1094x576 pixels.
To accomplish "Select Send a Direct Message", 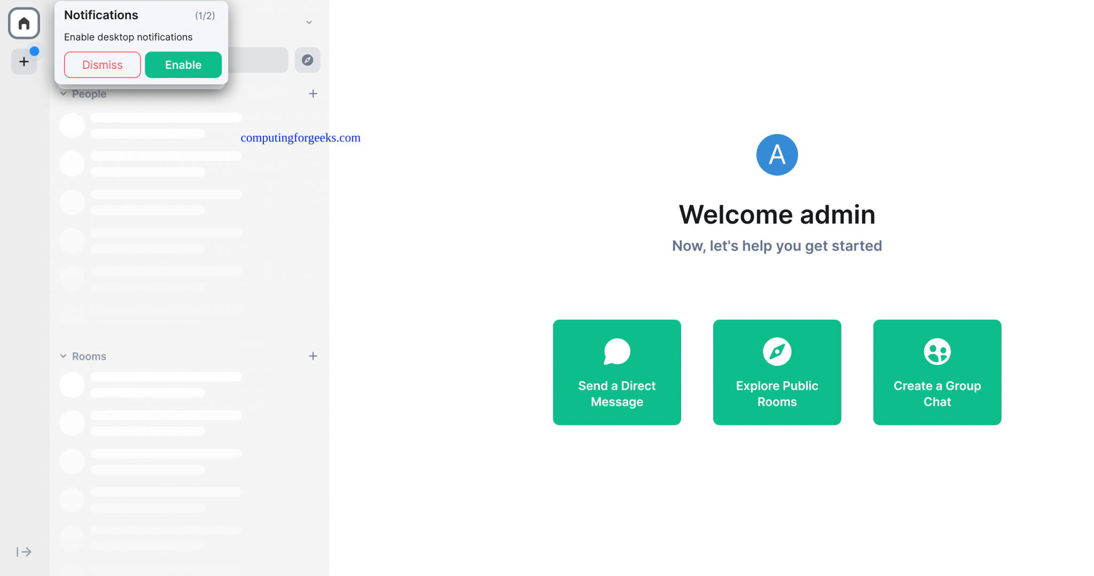I will coord(616,372).
